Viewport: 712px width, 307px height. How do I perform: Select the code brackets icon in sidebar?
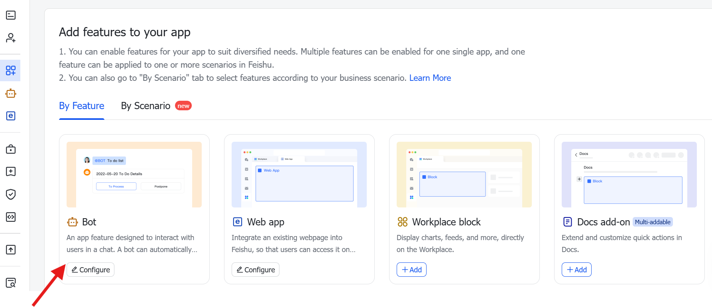tap(11, 217)
